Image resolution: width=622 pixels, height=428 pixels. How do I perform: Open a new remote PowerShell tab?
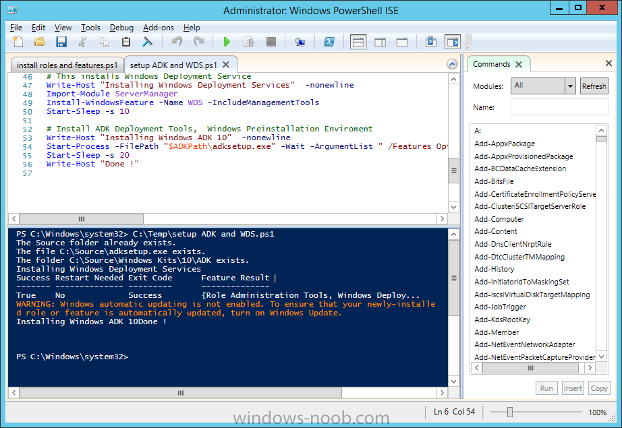click(x=300, y=42)
